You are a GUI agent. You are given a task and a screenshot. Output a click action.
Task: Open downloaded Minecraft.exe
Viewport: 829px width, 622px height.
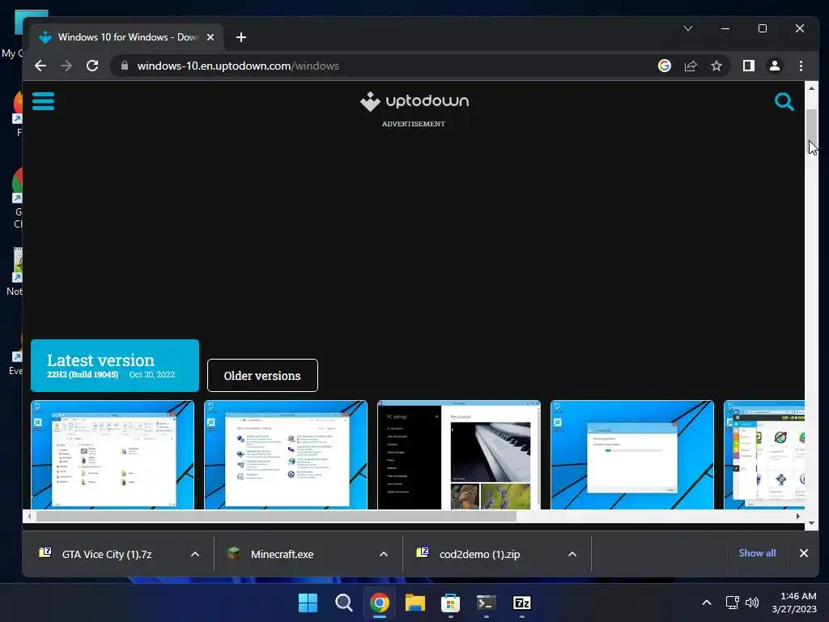pos(282,554)
